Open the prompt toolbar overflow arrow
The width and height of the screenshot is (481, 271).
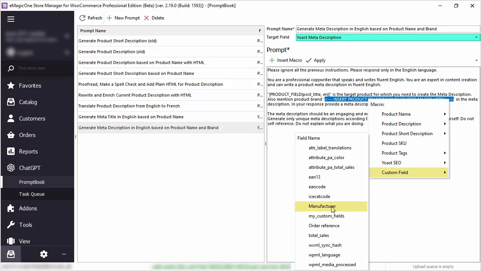pos(476,61)
